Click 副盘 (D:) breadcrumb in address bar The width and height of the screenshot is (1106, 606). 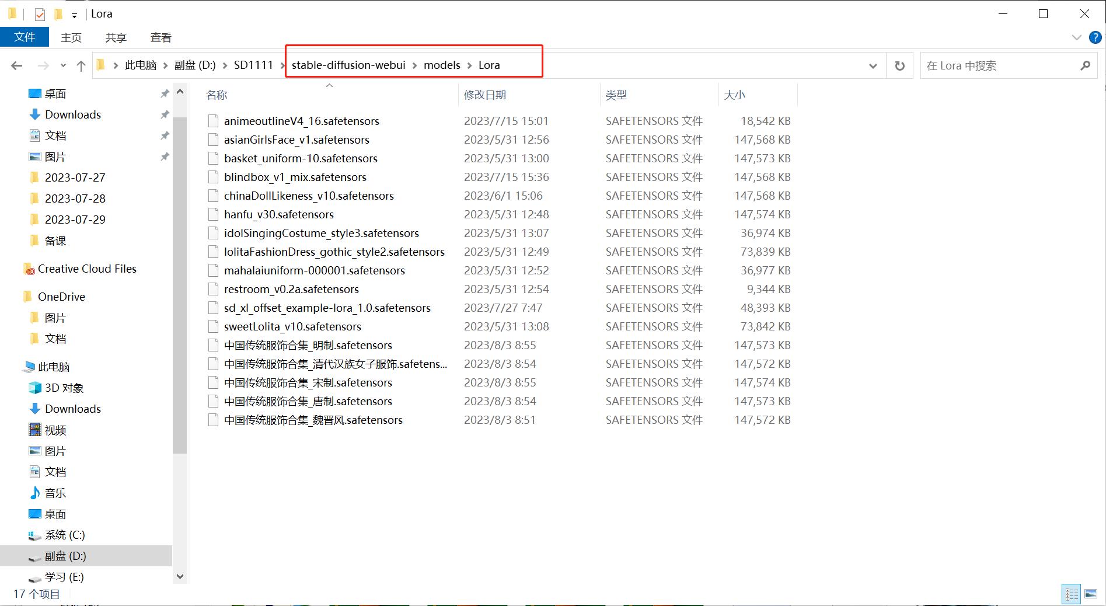pyautogui.click(x=195, y=65)
